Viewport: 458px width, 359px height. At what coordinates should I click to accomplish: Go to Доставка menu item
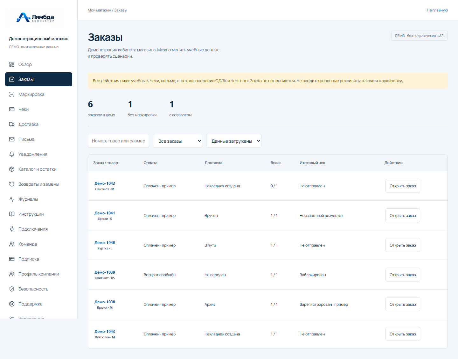pyautogui.click(x=38, y=124)
